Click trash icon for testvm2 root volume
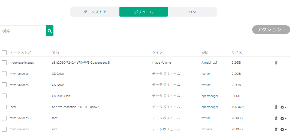The image size is (298, 140). click(x=276, y=129)
